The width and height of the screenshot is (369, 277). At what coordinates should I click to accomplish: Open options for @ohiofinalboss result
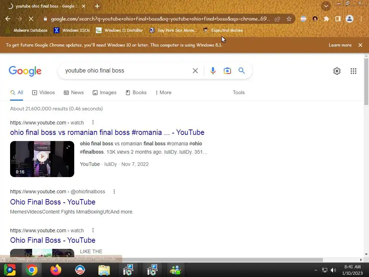pos(114,192)
